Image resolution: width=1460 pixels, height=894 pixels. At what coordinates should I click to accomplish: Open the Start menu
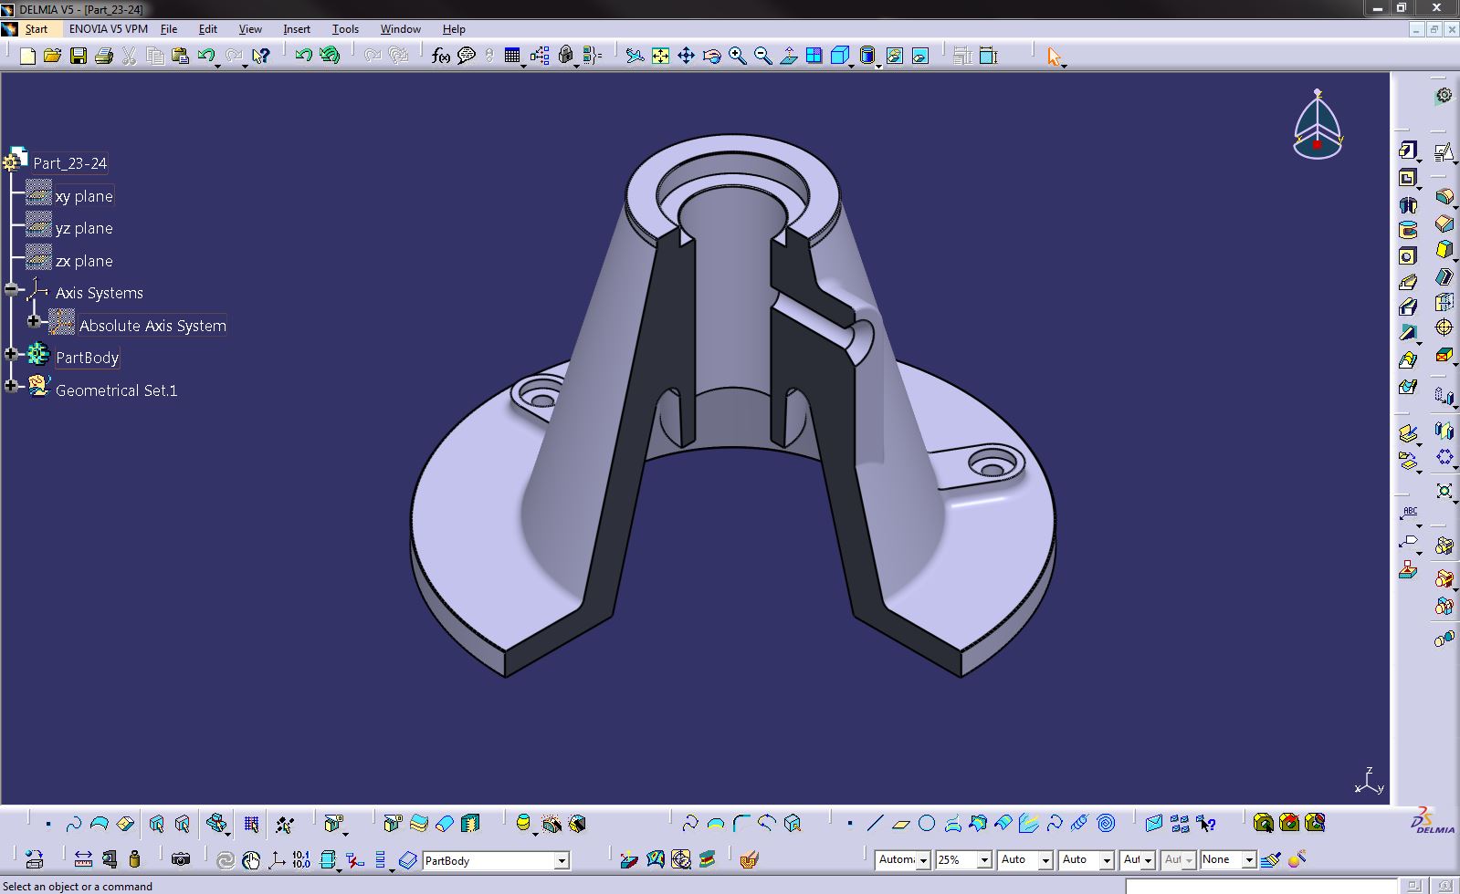point(37,29)
